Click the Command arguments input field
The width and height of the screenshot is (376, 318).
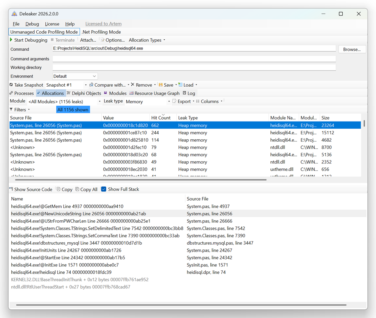pos(194,59)
